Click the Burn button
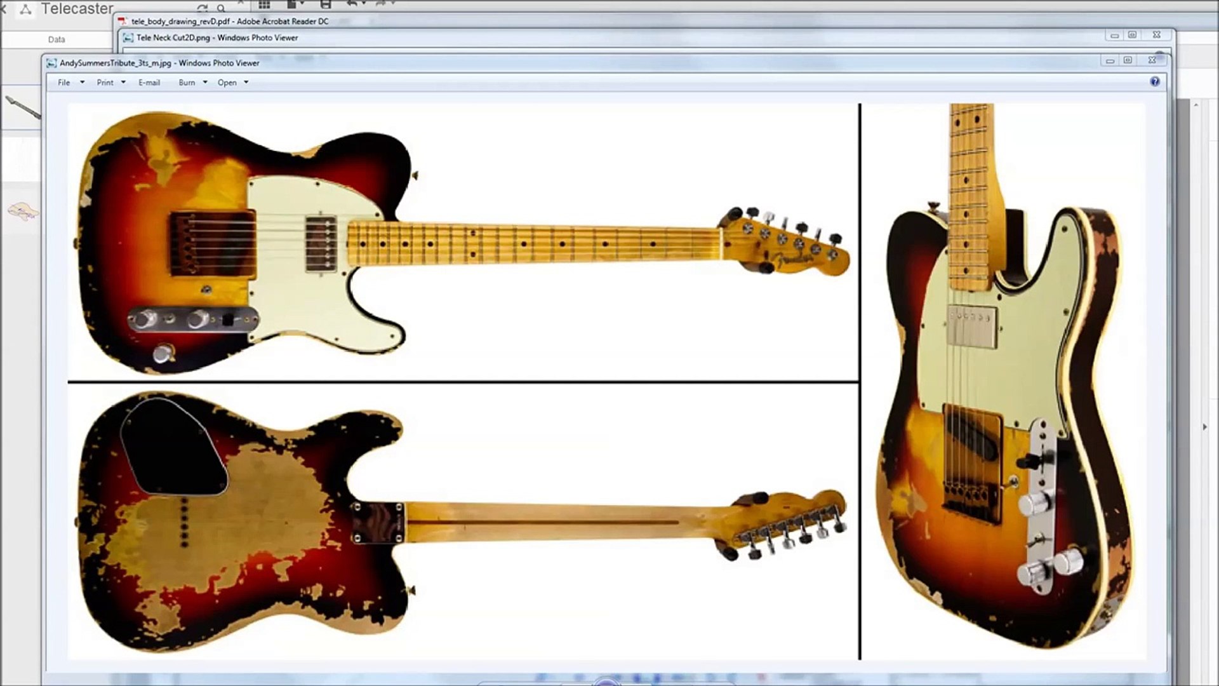1219x686 pixels. click(187, 83)
